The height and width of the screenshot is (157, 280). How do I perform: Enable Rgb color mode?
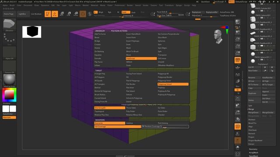pos(109,12)
